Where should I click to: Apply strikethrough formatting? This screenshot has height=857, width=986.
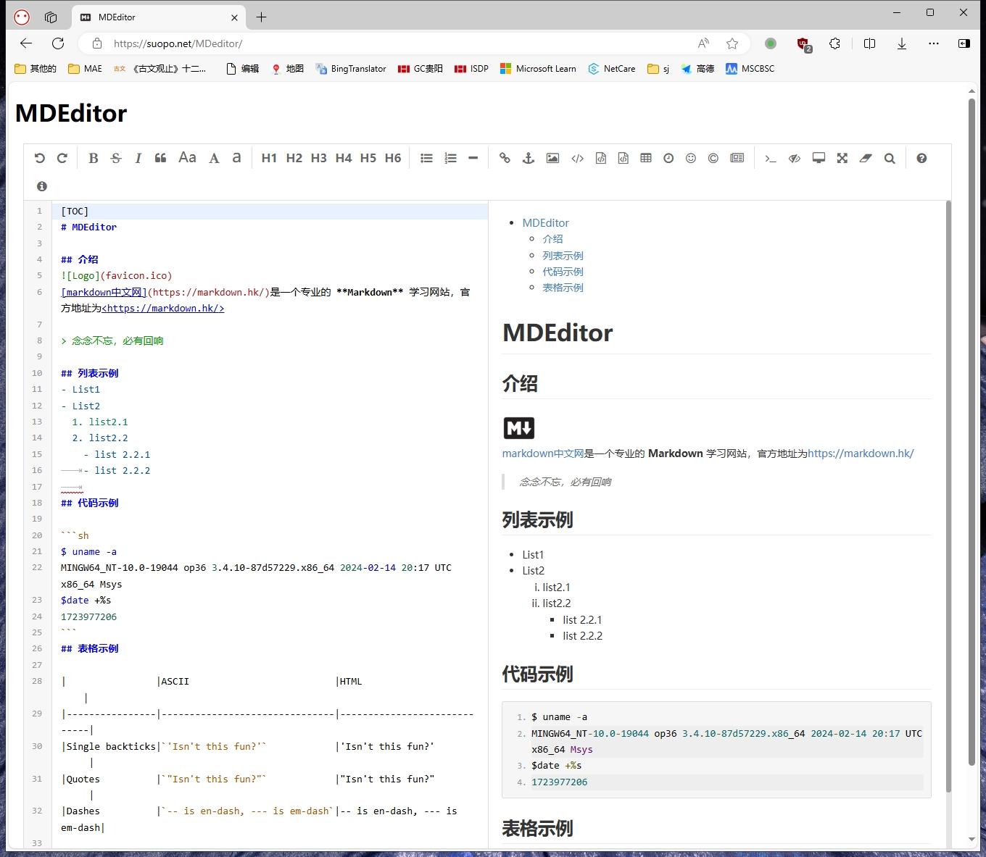pos(116,158)
